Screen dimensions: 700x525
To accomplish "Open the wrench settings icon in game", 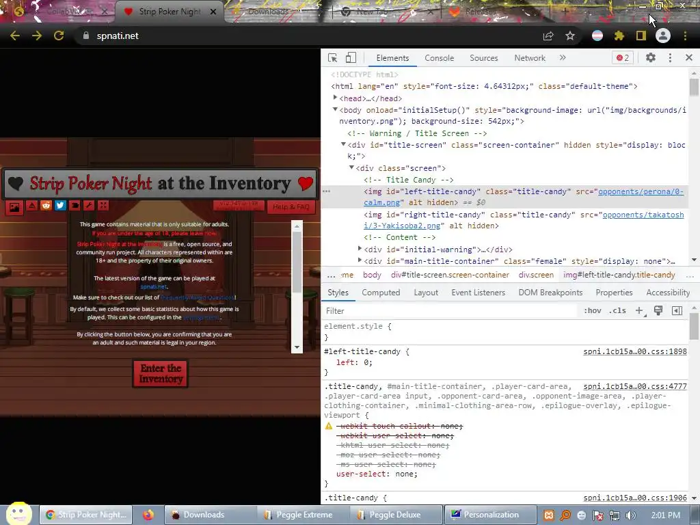I will [x=89, y=205].
